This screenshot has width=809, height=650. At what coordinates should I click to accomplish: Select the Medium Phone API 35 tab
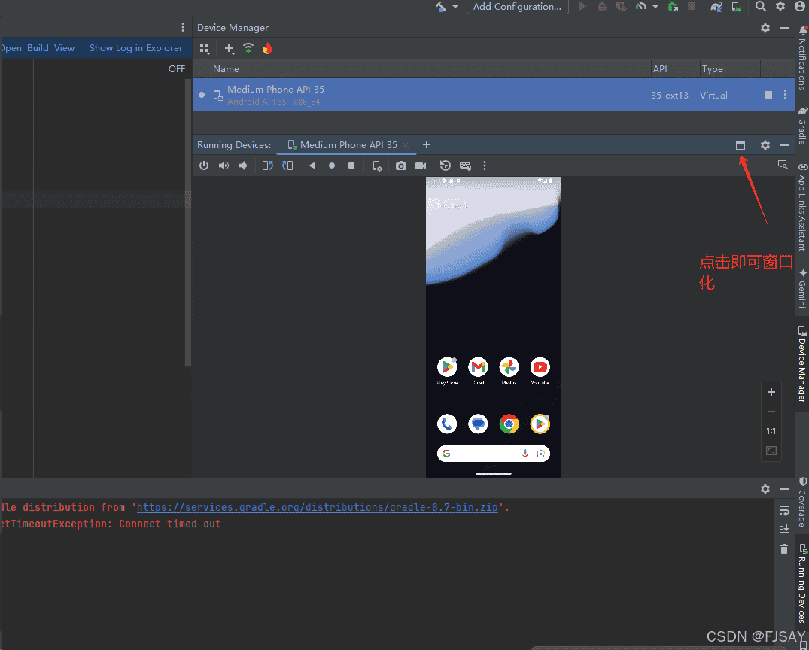tap(346, 144)
